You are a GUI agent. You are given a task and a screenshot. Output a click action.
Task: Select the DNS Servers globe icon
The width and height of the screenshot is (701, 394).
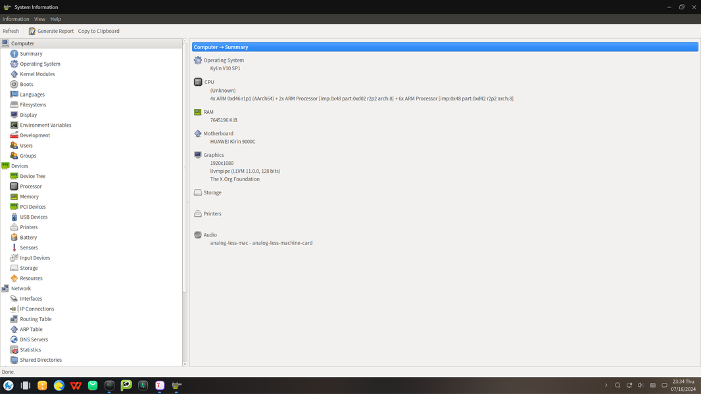tap(14, 339)
